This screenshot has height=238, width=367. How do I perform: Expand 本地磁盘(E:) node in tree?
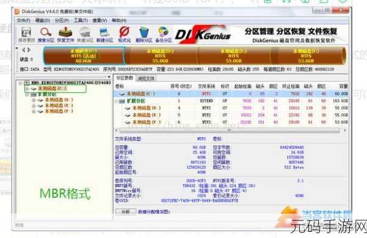click(x=34, y=106)
